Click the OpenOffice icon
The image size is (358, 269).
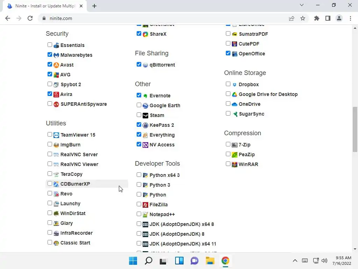(x=235, y=54)
